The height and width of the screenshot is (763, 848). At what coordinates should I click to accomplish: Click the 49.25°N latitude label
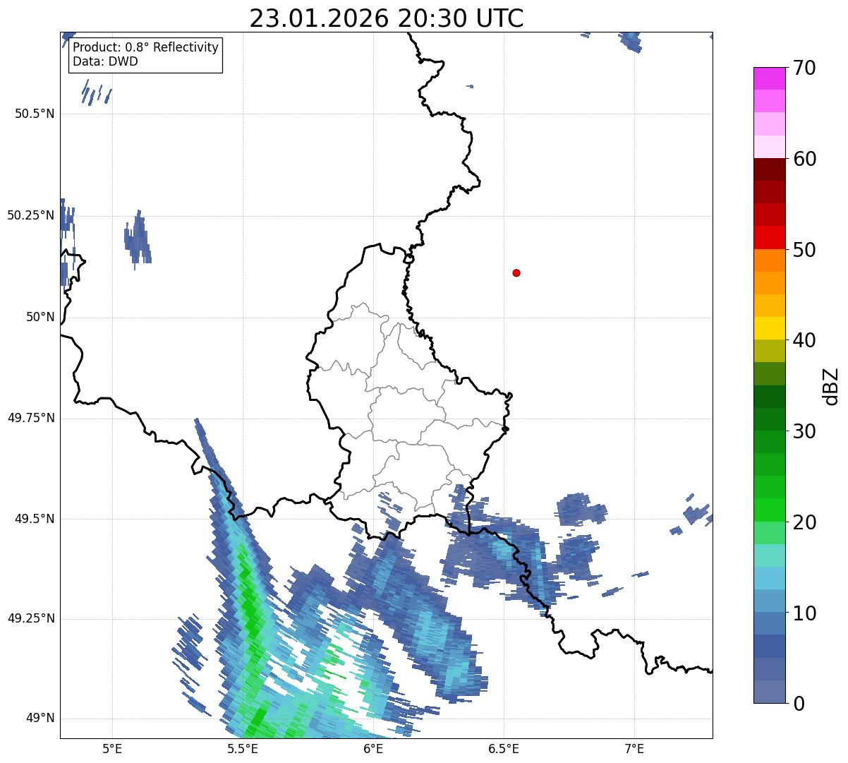point(31,619)
